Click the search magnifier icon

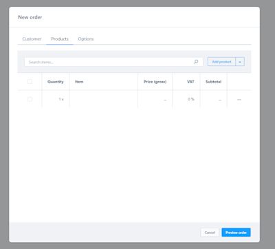196,62
